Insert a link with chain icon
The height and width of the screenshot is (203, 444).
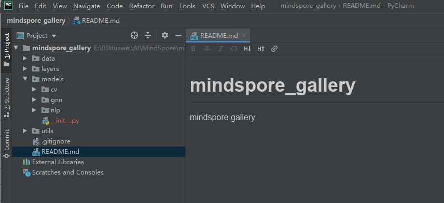(274, 49)
